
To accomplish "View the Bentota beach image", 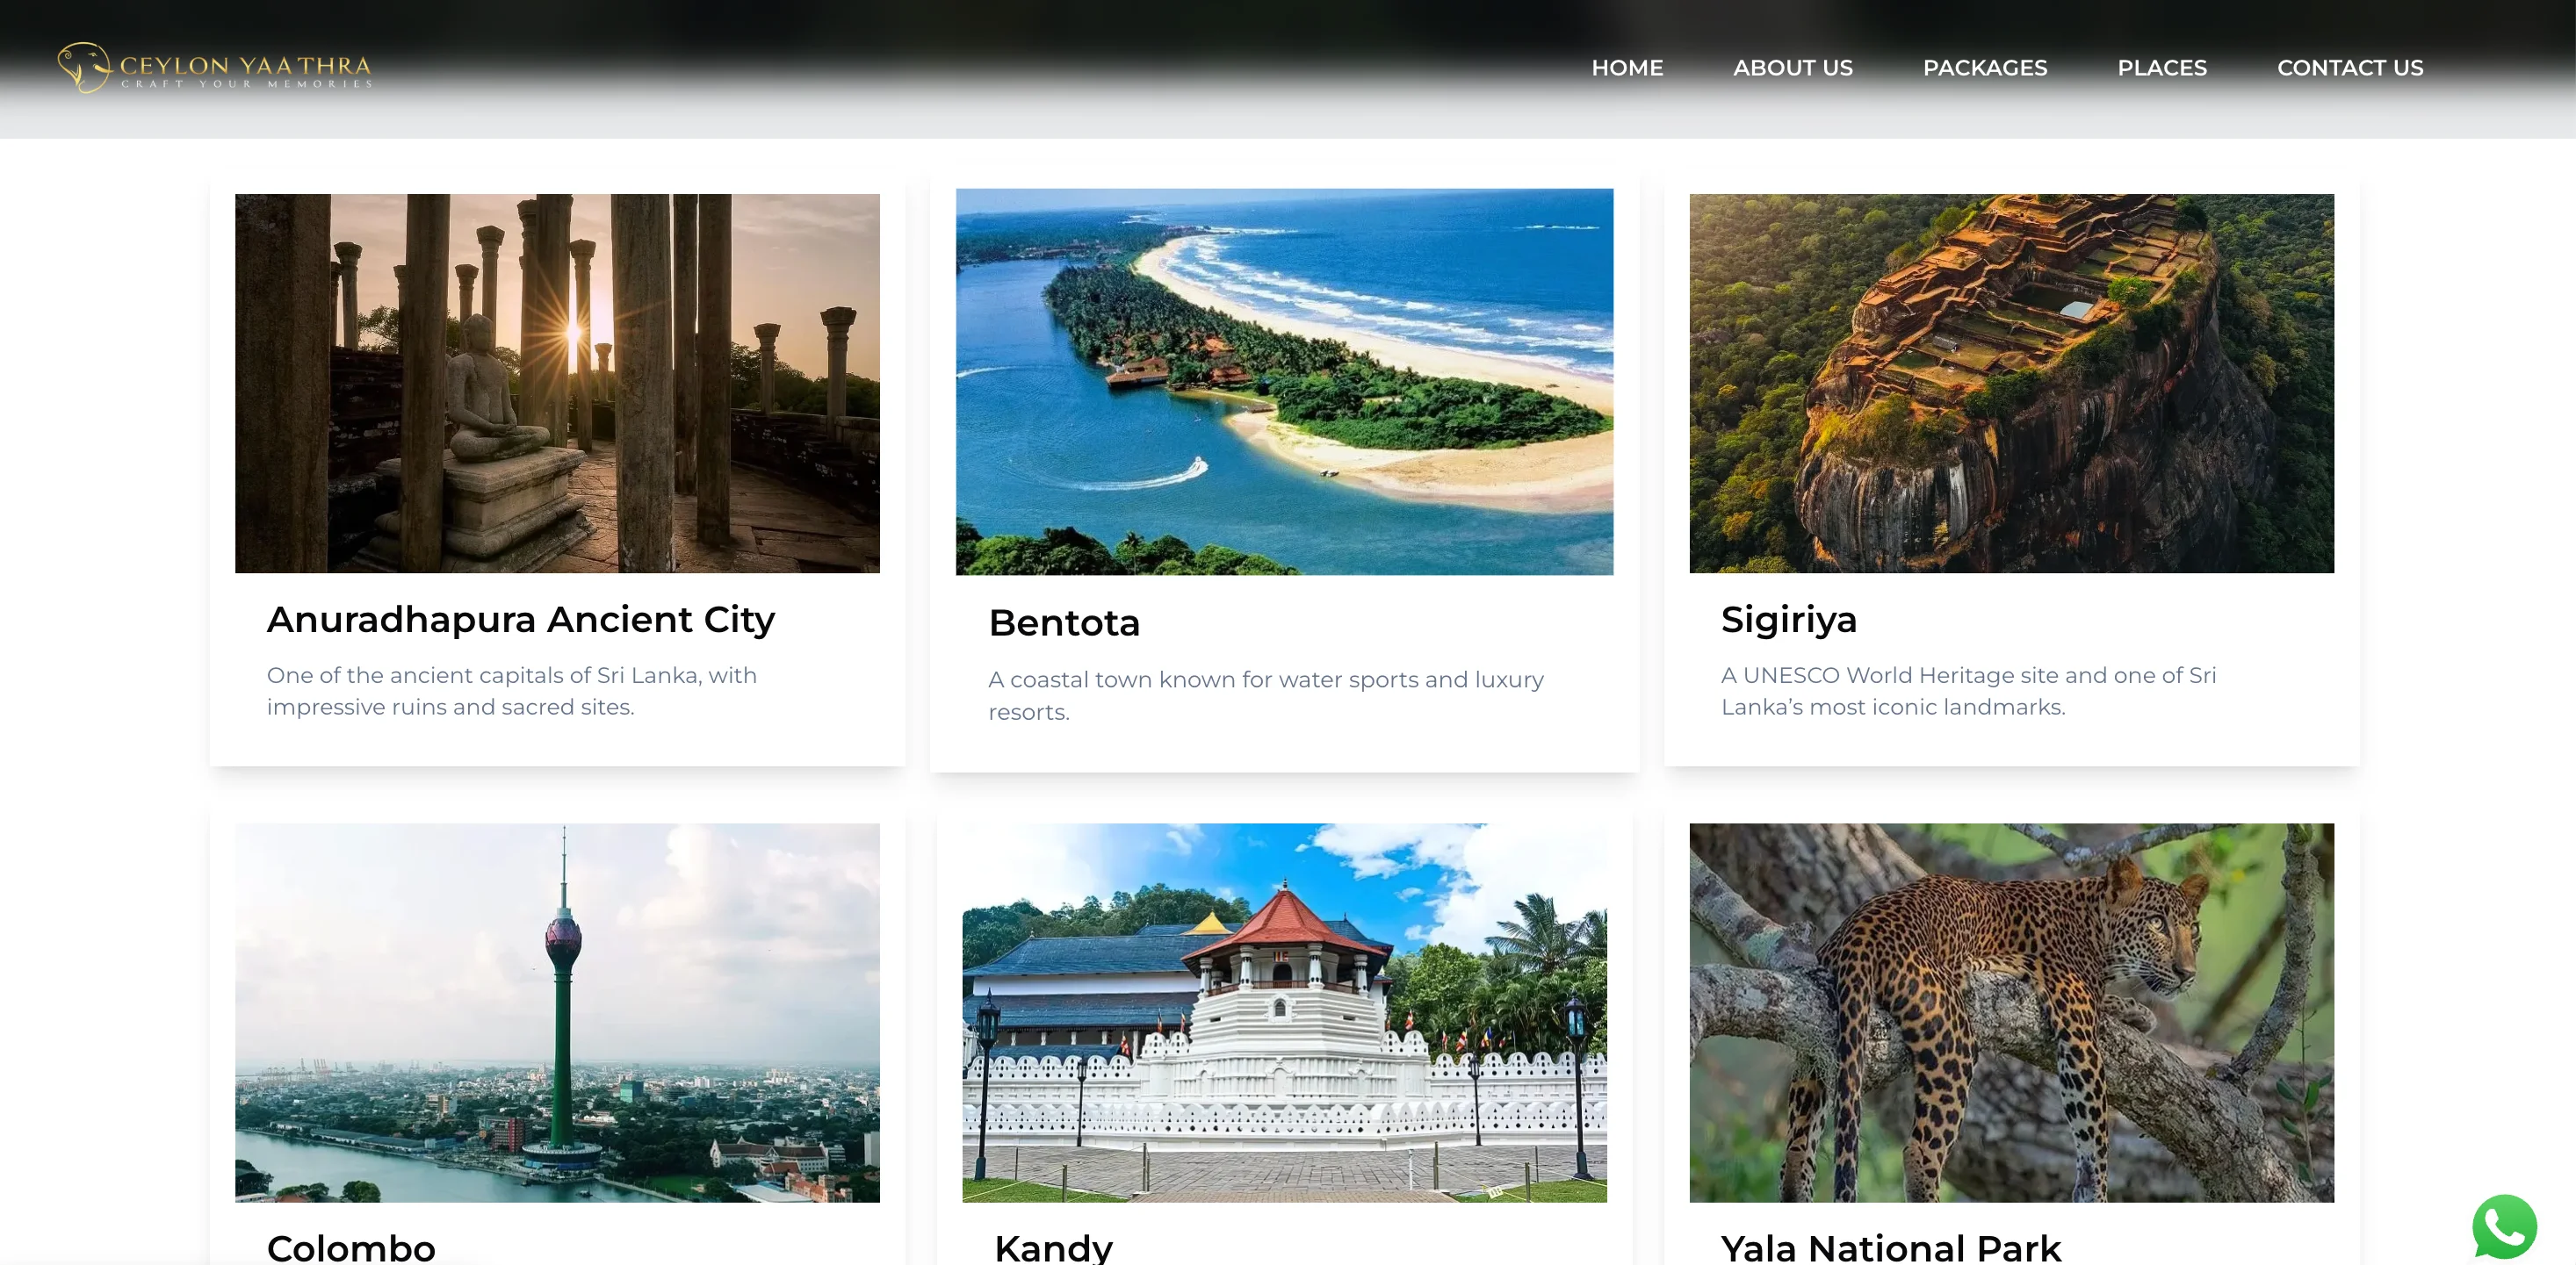I will tap(1284, 382).
